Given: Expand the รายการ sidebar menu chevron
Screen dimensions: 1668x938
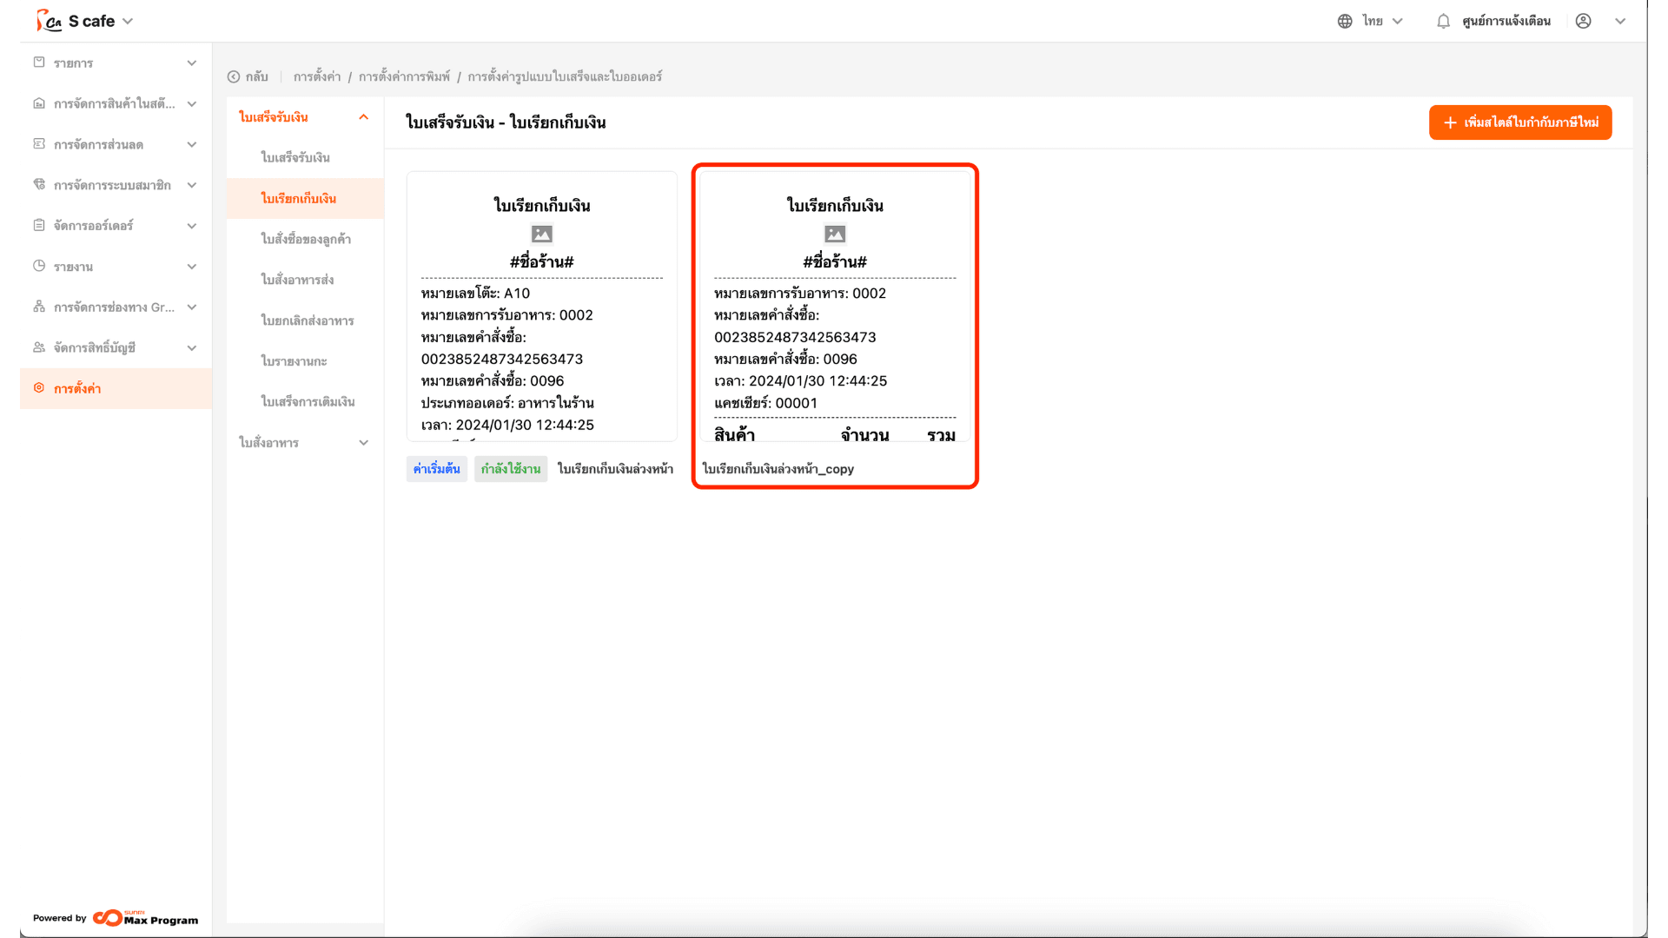Looking at the screenshot, I should coord(192,63).
